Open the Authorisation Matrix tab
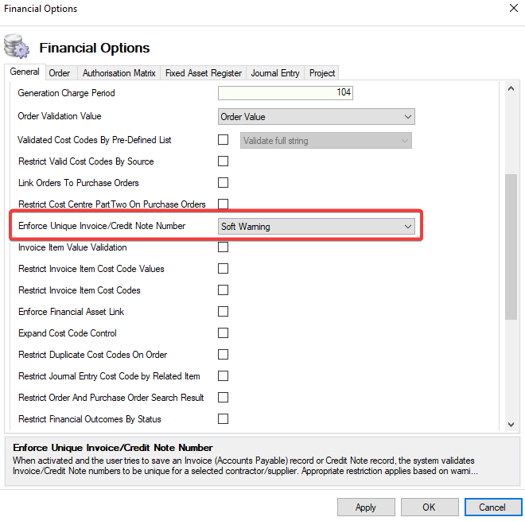Image resolution: width=525 pixels, height=521 pixels. (119, 73)
